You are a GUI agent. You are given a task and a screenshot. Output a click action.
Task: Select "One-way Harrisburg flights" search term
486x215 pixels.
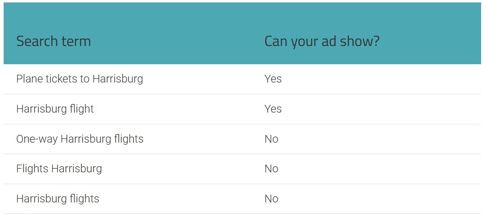coord(80,139)
